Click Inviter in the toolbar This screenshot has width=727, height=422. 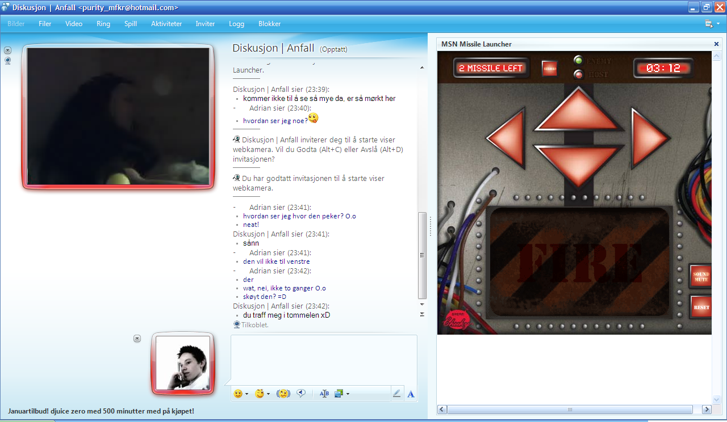pos(206,24)
